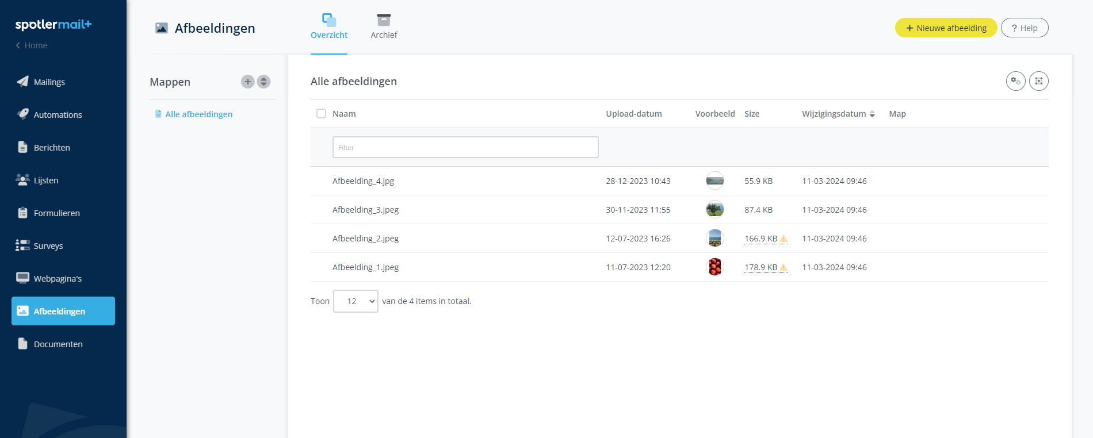Open the Toon items-per-page dropdown
Screen dimensions: 1093x438
coord(356,301)
